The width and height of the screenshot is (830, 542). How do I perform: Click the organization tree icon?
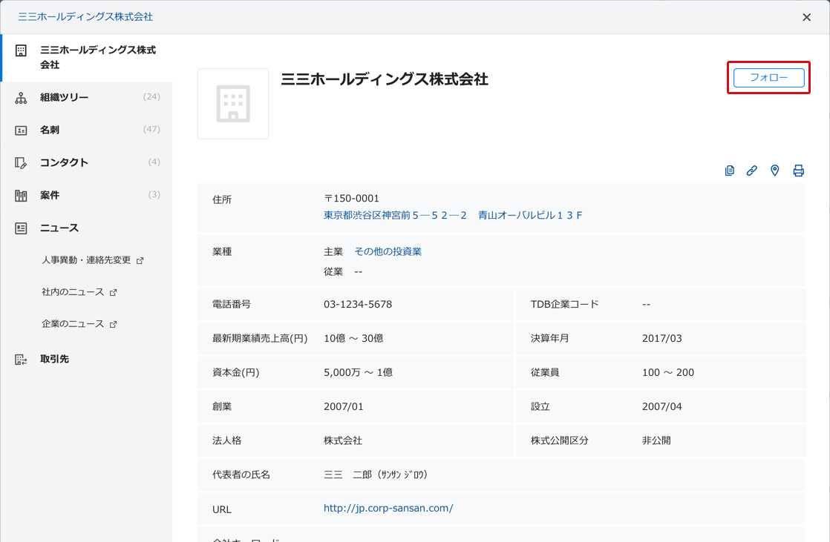coord(21,98)
